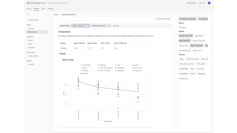This screenshot has height=133, width=237.
Task: Open Vision under Capabilities
Action: (30, 44)
